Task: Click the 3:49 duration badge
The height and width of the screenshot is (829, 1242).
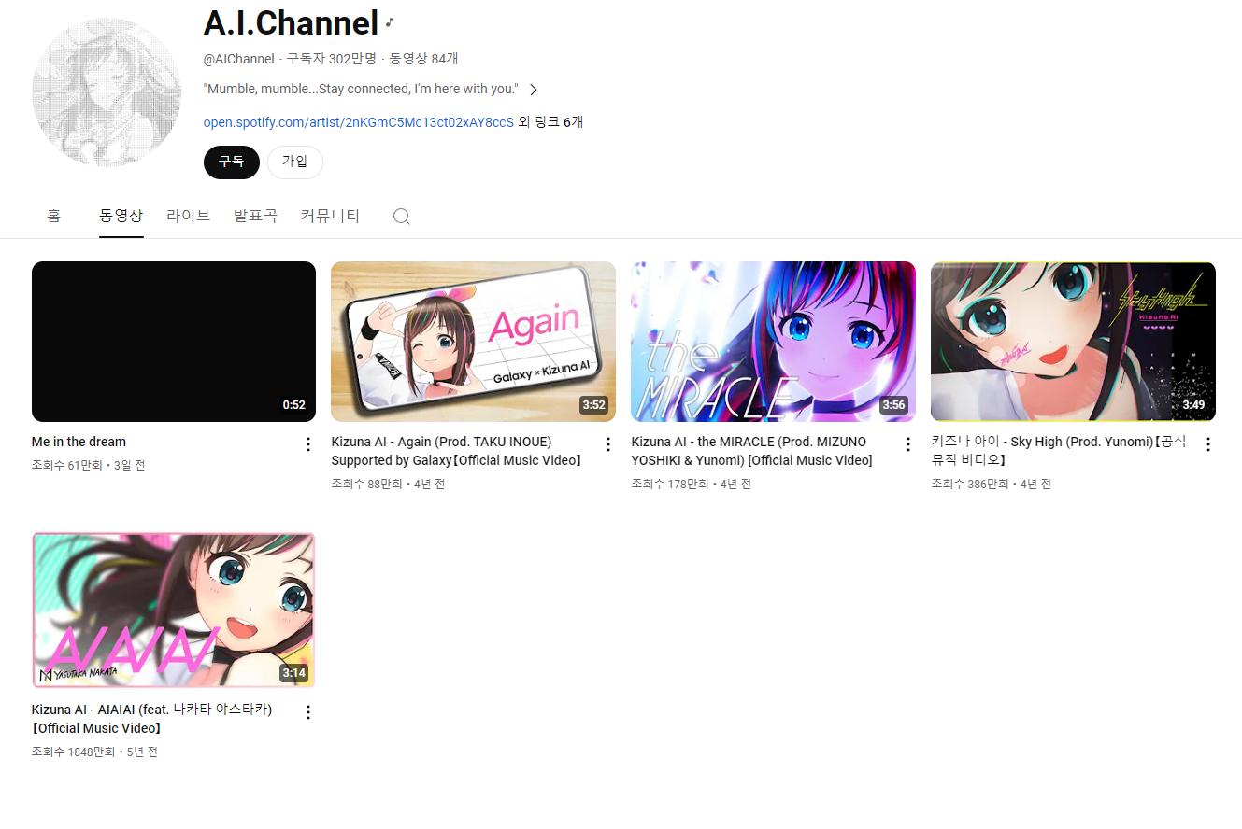Action: pyautogui.click(x=1193, y=405)
